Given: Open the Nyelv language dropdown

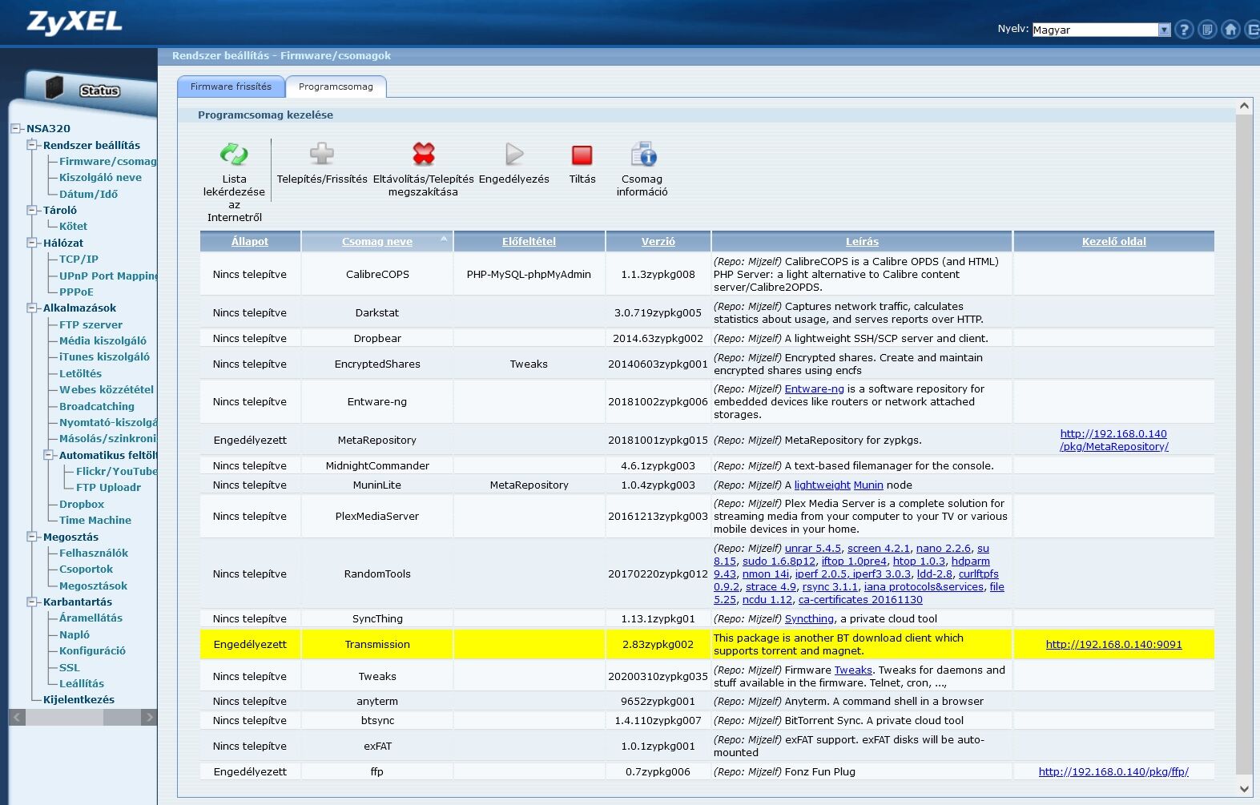Looking at the screenshot, I should tap(1101, 30).
